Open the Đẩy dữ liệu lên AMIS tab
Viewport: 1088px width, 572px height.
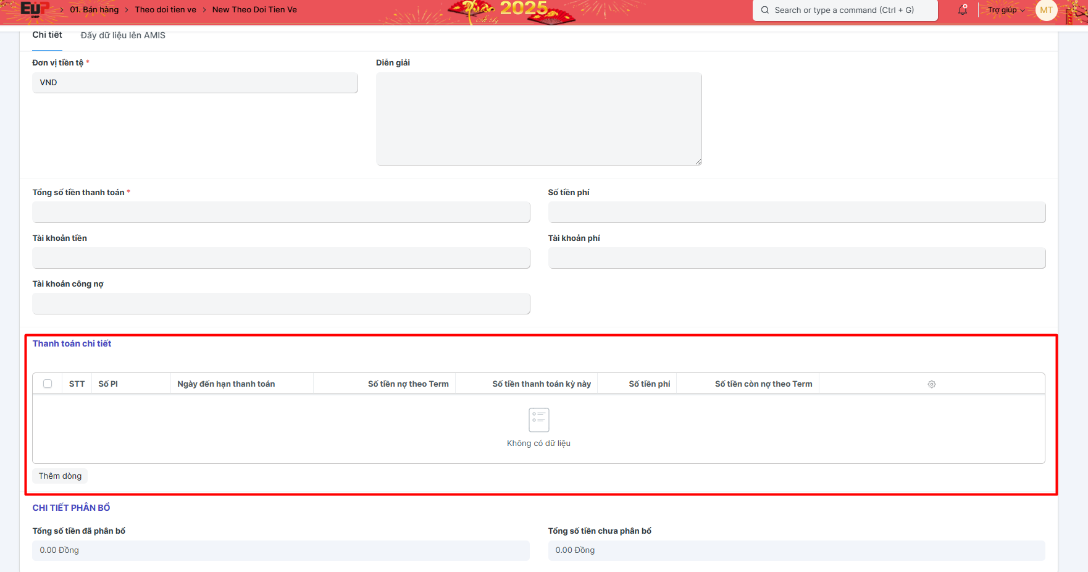click(123, 35)
